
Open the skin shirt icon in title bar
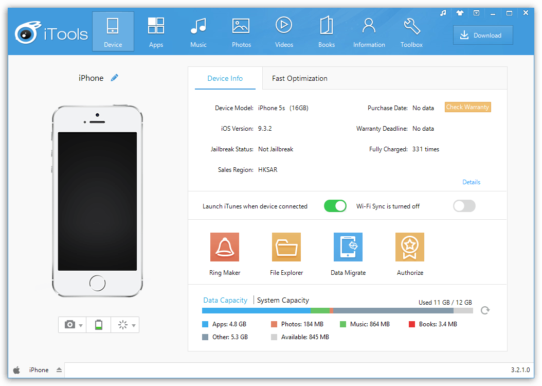coord(460,13)
